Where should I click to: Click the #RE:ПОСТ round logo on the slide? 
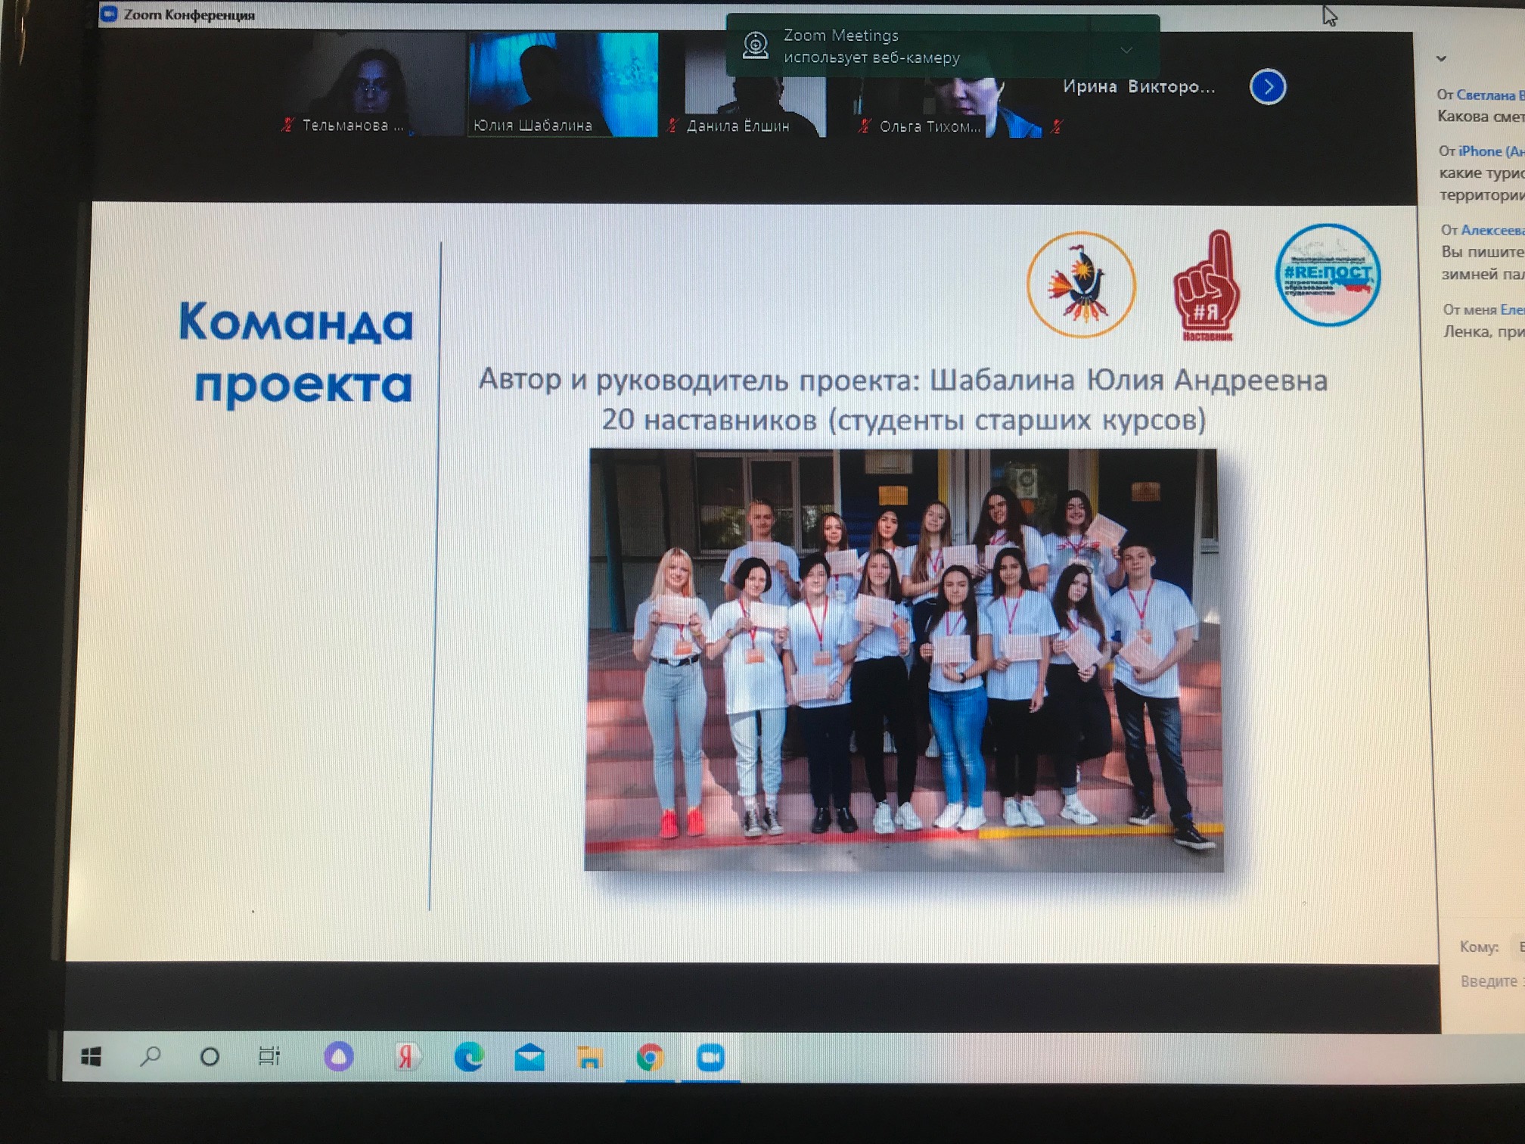[1328, 275]
